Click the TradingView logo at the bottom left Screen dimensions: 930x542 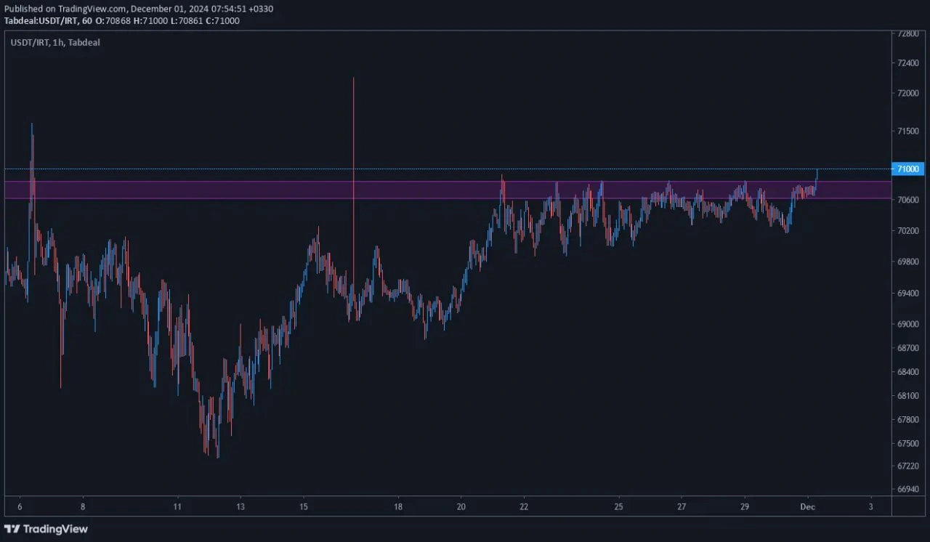point(46,529)
